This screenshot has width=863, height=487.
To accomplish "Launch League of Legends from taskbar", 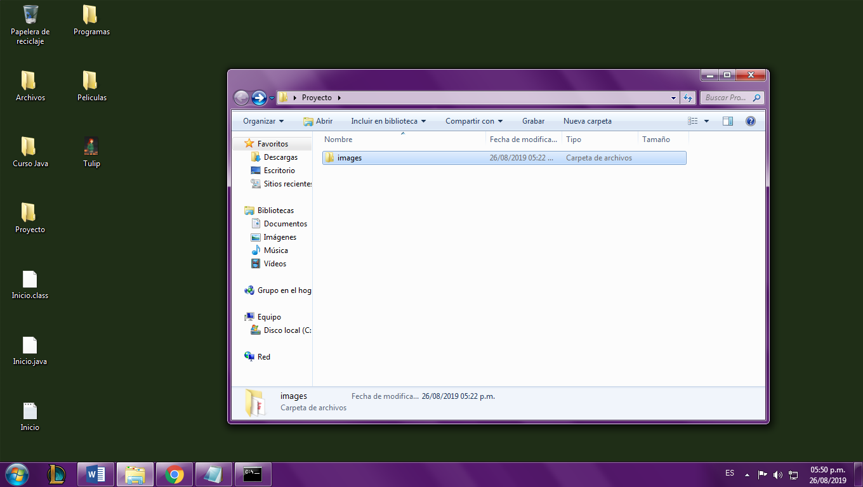I will [x=56, y=474].
